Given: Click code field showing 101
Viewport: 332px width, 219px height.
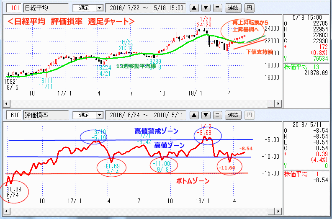Looking at the screenshot, I should (14, 8).
